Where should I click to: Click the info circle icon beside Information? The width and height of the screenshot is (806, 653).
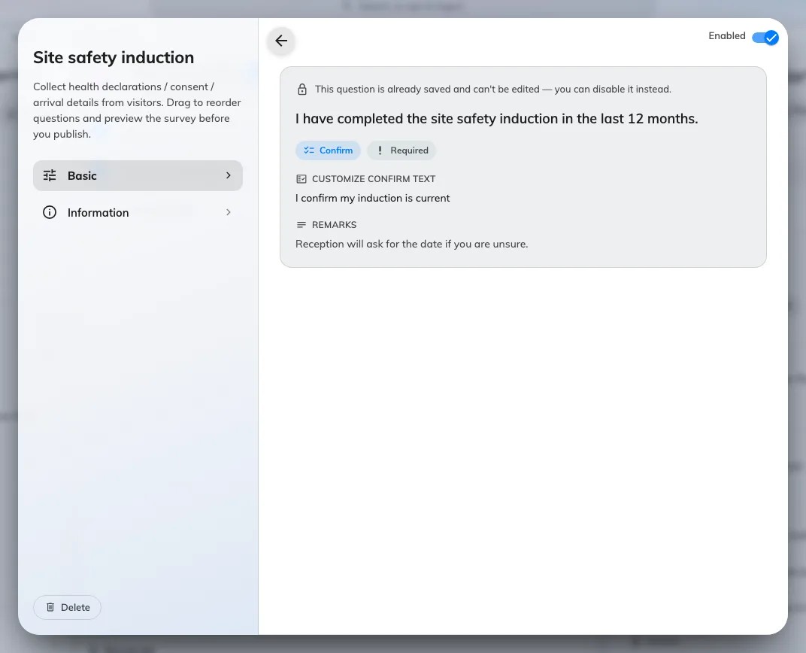pyautogui.click(x=50, y=212)
